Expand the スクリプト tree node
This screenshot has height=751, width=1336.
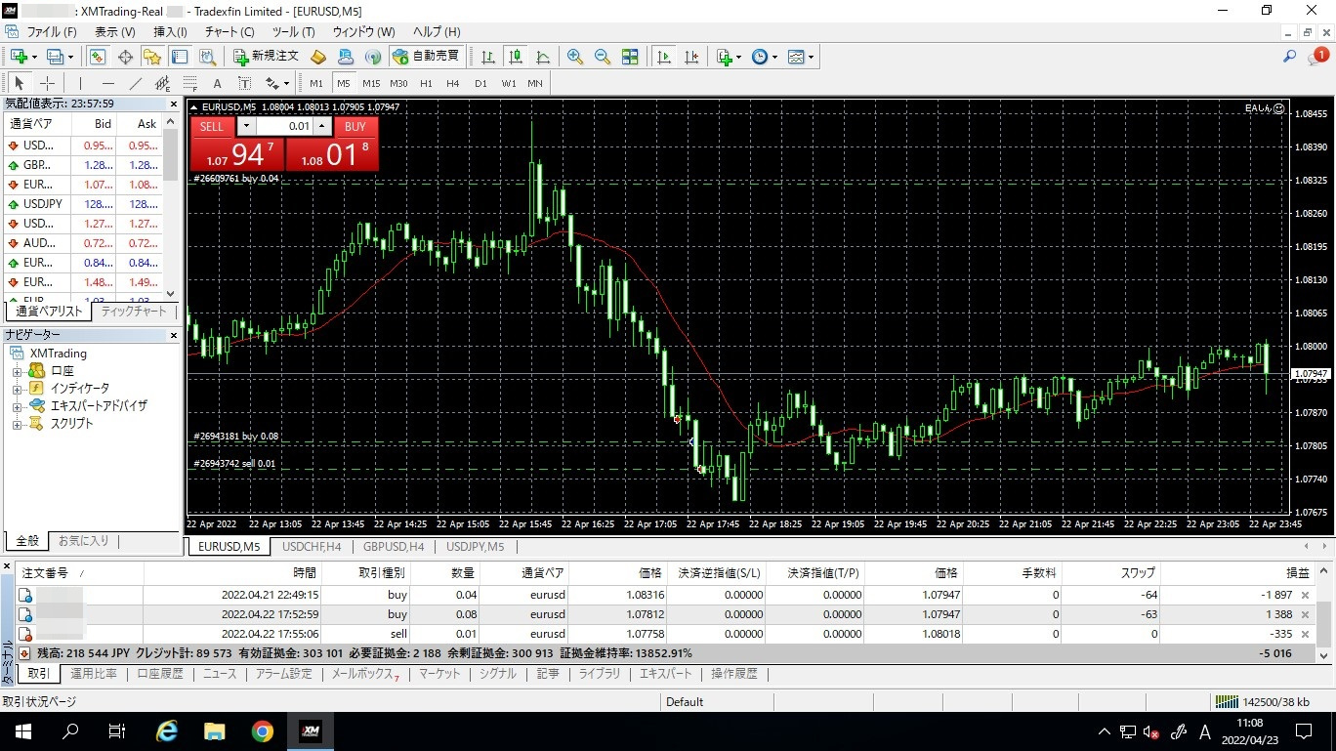point(17,425)
